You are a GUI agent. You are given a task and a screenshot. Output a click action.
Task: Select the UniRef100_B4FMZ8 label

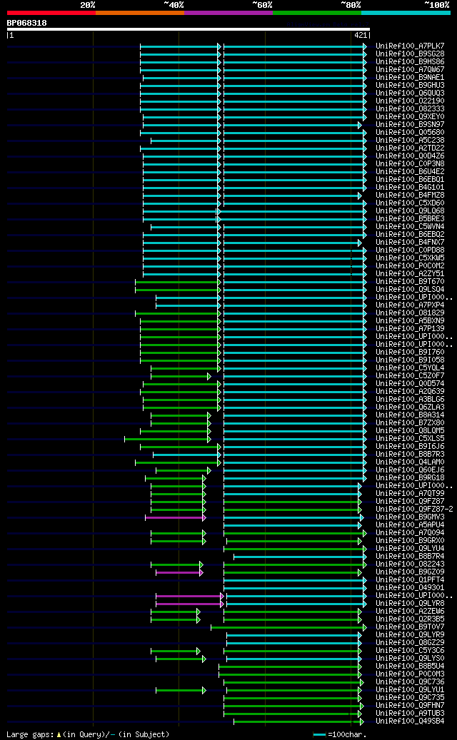tap(410, 195)
